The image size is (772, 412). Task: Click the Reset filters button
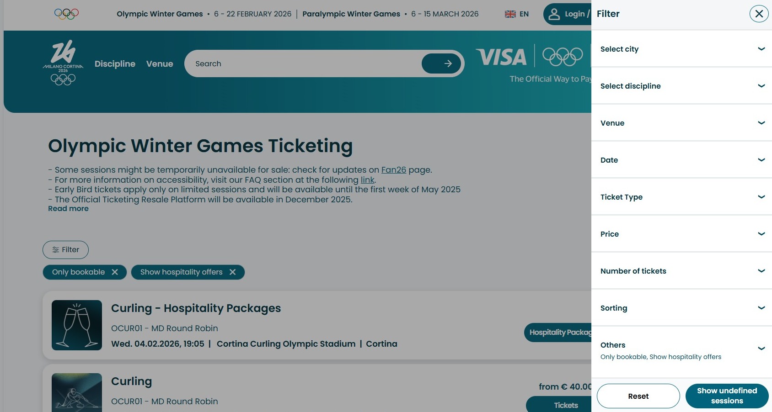pos(638,396)
